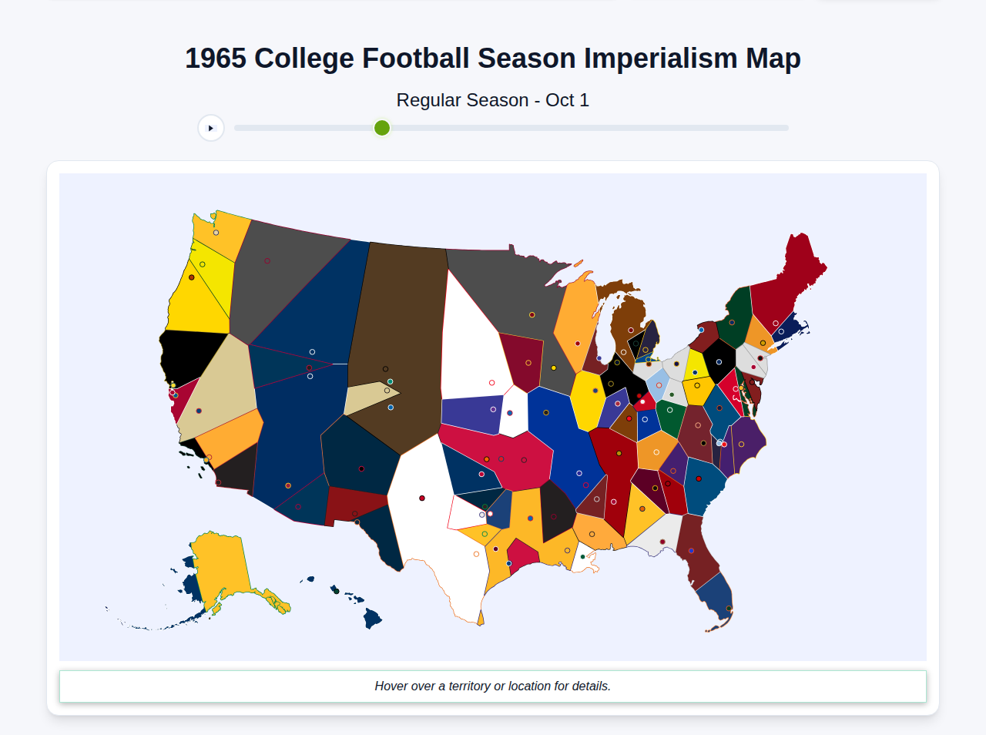Viewport: 986px width, 735px height.
Task: Select the team marker in Alaska territory
Action: tap(210, 618)
